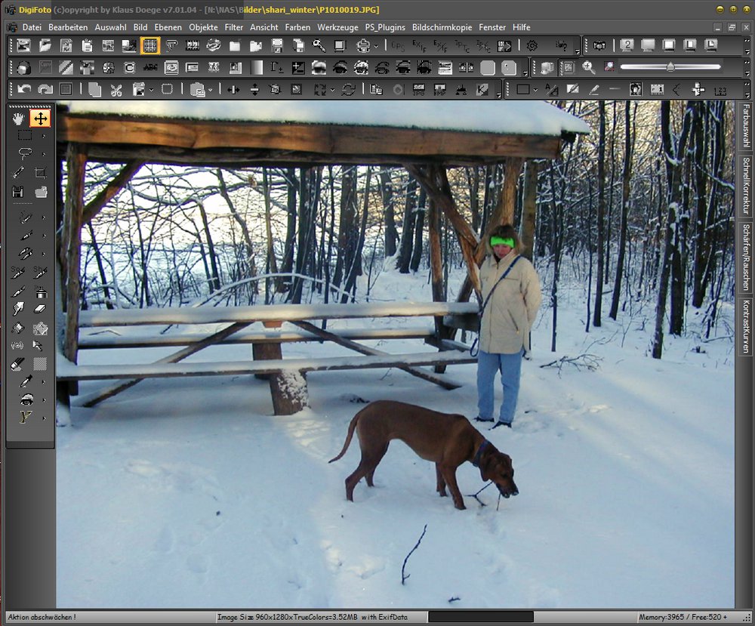Toggle the active Move tool

[x=40, y=119]
